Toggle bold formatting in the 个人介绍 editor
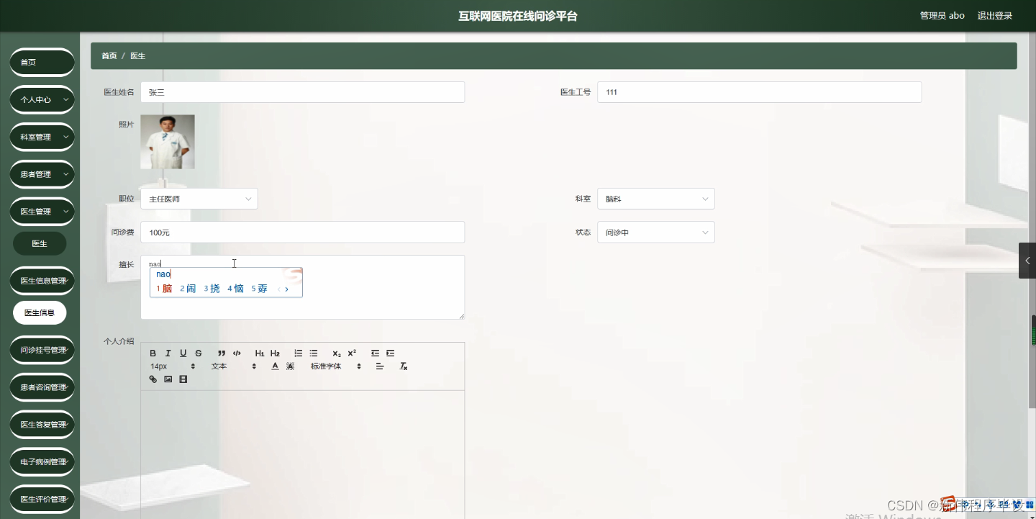The width and height of the screenshot is (1036, 519). point(153,353)
